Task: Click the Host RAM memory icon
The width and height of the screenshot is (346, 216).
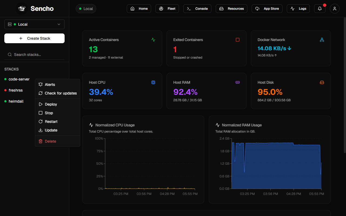Action: (x=238, y=82)
